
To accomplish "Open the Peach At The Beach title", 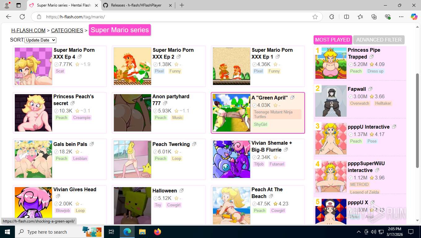I will point(267,193).
